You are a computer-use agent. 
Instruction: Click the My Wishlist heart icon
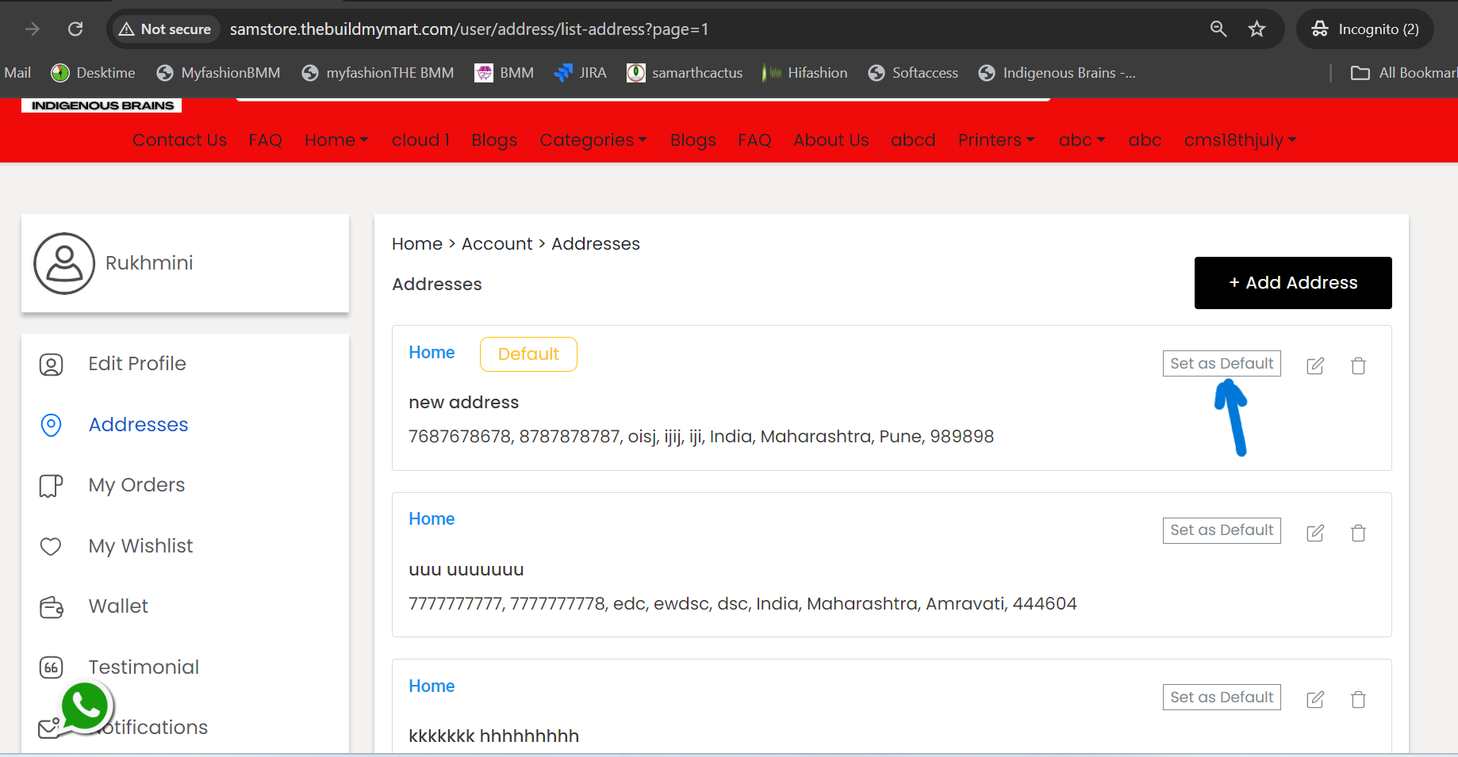coord(51,546)
